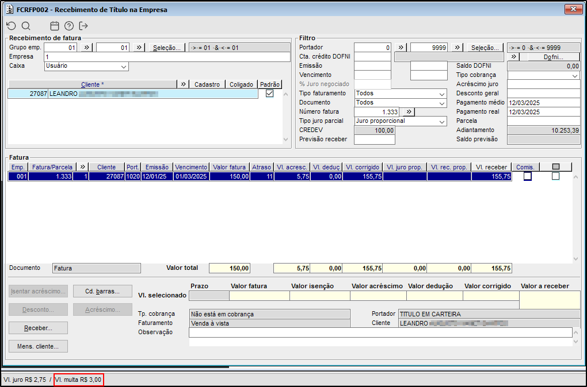This screenshot has height=387, width=587.
Task: Click the Vencimento column header in Fatura grid
Action: tap(191, 167)
